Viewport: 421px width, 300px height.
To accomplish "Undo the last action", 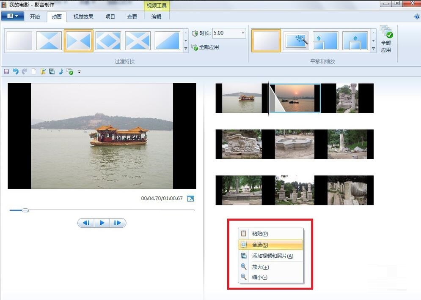I will (x=16, y=71).
